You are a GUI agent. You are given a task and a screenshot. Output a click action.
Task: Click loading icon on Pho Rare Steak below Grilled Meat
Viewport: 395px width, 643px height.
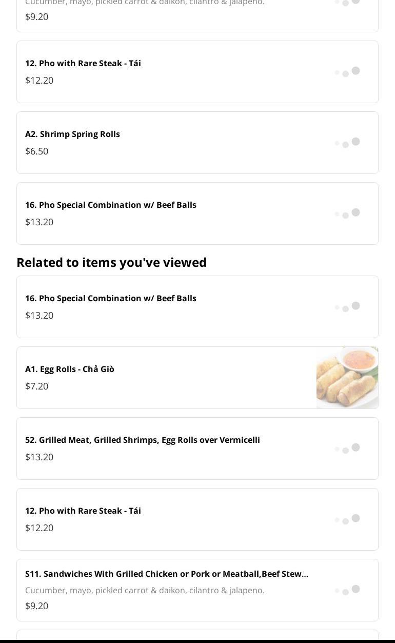(x=347, y=519)
